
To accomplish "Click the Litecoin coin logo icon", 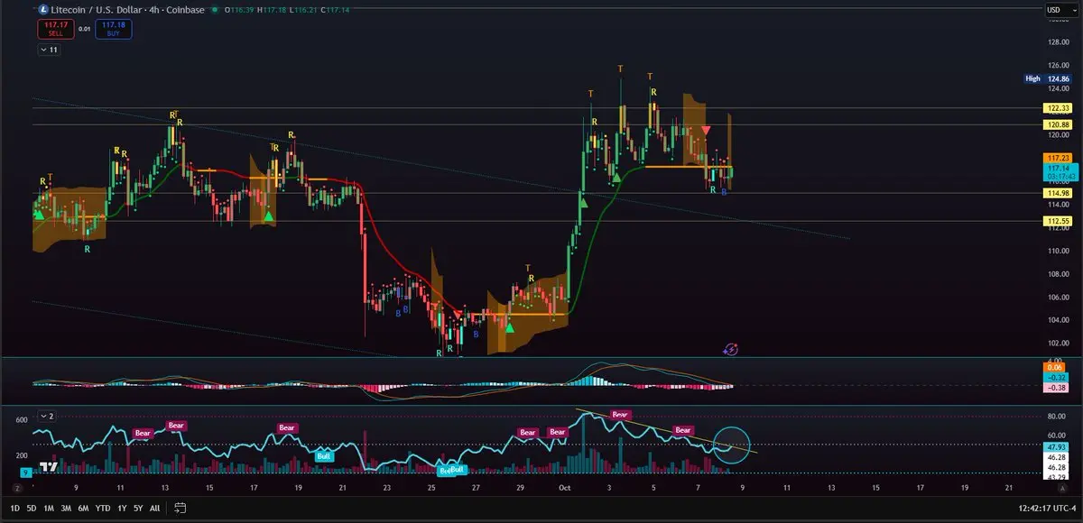I will [44, 9].
